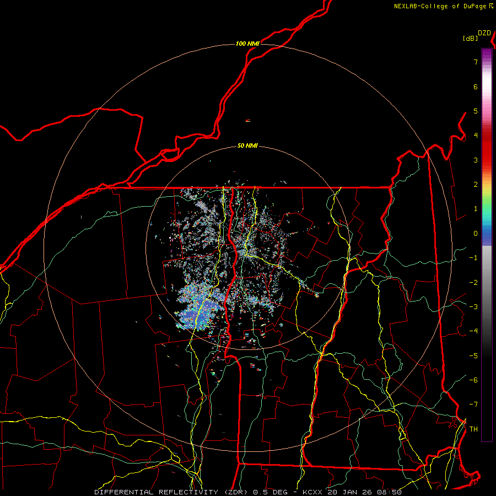The height and width of the screenshot is (496, 496).
Task: Click the KCXX radar site identifier
Action: 312,492
